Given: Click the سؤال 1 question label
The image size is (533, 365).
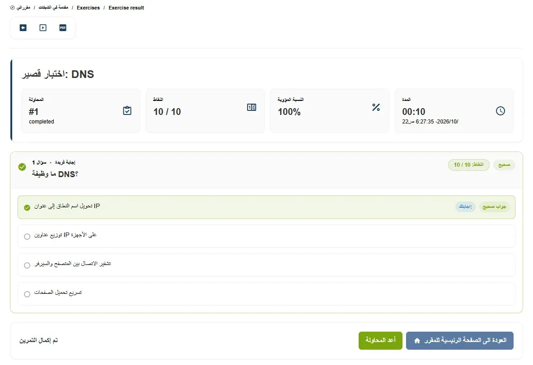Looking at the screenshot, I should point(39,163).
